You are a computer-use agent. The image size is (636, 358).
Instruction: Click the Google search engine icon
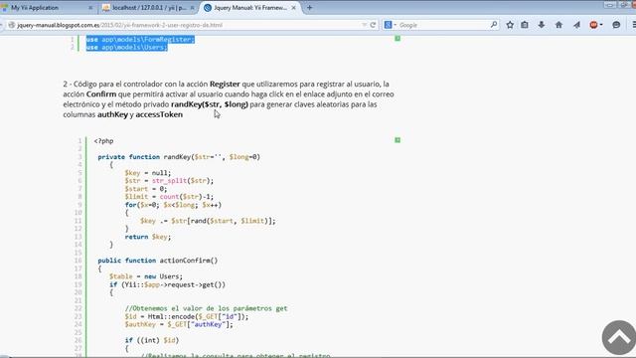click(388, 25)
